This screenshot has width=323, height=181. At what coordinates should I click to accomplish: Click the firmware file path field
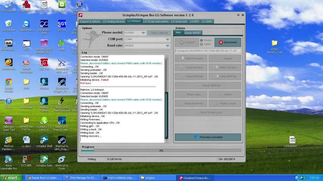coord(208,51)
